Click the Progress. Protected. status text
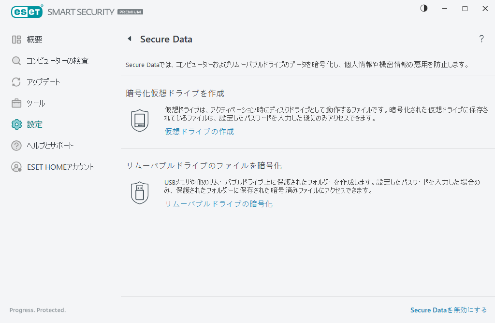The image size is (495, 323). 37,310
